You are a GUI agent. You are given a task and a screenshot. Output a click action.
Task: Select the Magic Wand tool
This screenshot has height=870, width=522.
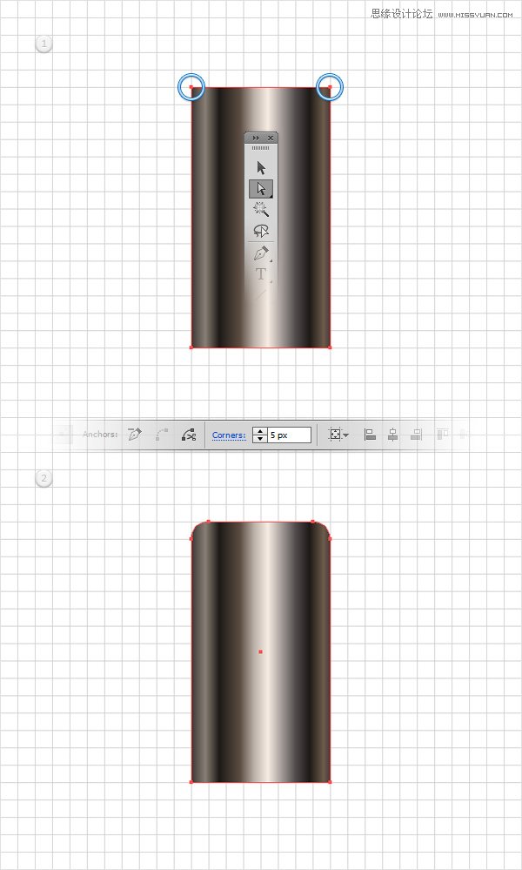point(261,209)
